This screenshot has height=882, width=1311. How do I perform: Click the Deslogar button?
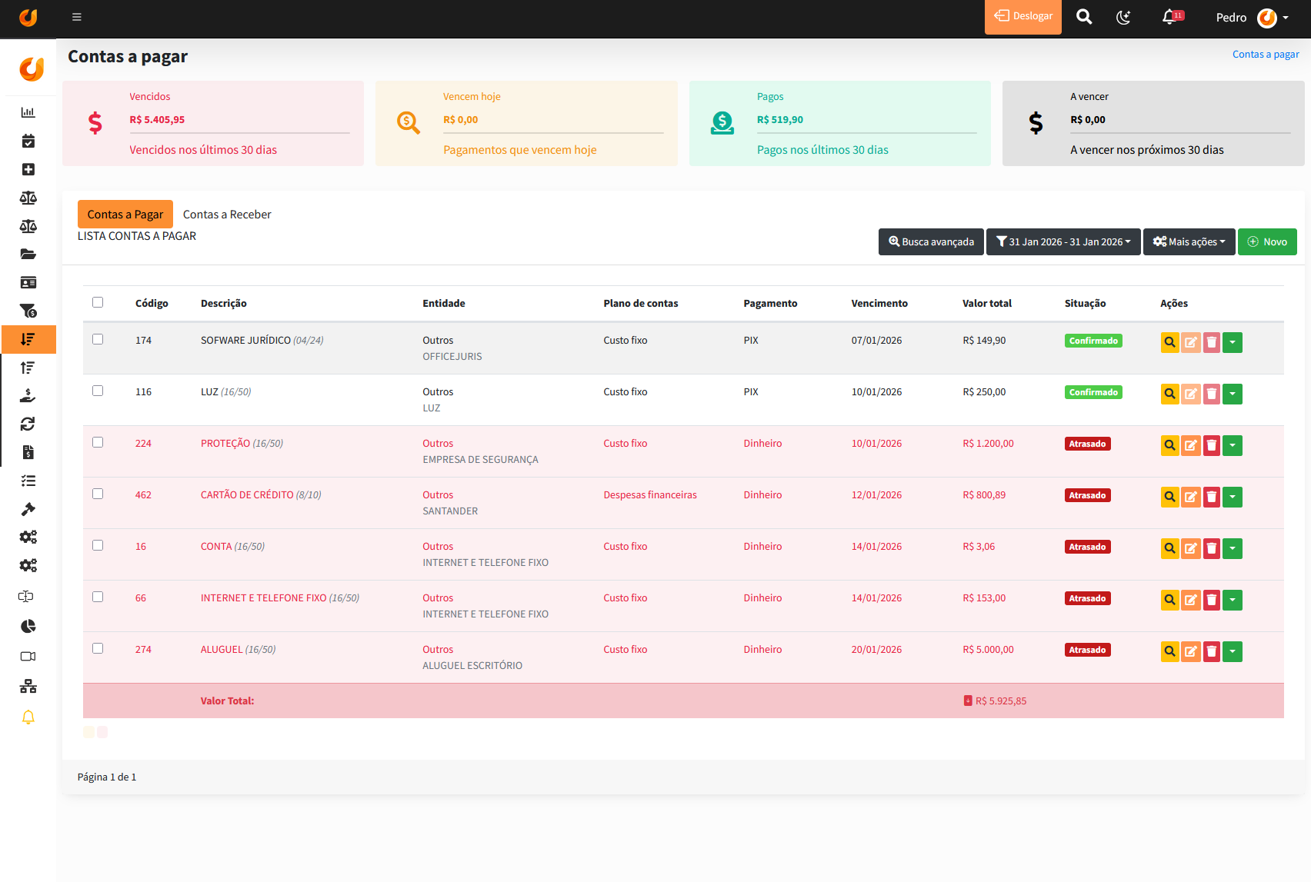[x=1022, y=17]
